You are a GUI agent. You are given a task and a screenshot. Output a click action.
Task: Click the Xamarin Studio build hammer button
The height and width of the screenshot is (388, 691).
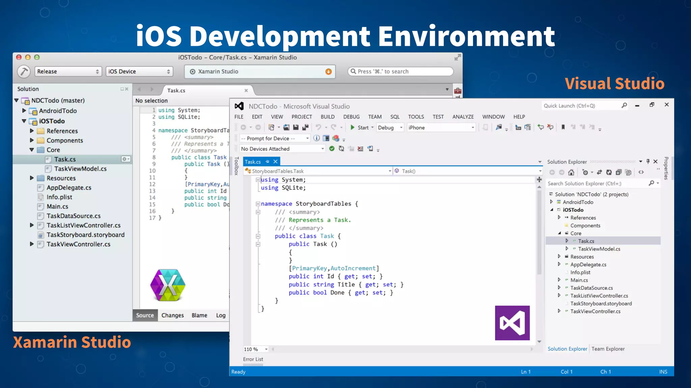(24, 71)
